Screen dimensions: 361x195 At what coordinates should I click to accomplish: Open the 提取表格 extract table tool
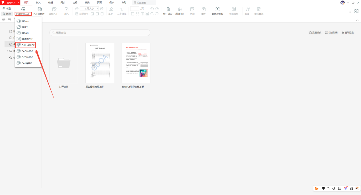tap(234, 11)
